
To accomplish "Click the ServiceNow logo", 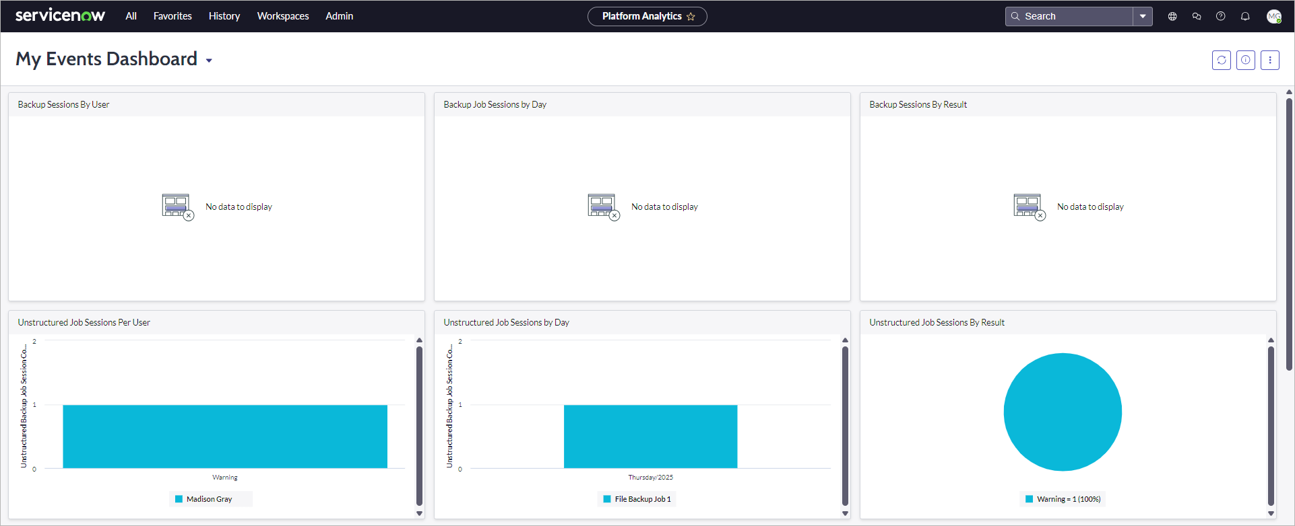I will (x=60, y=15).
